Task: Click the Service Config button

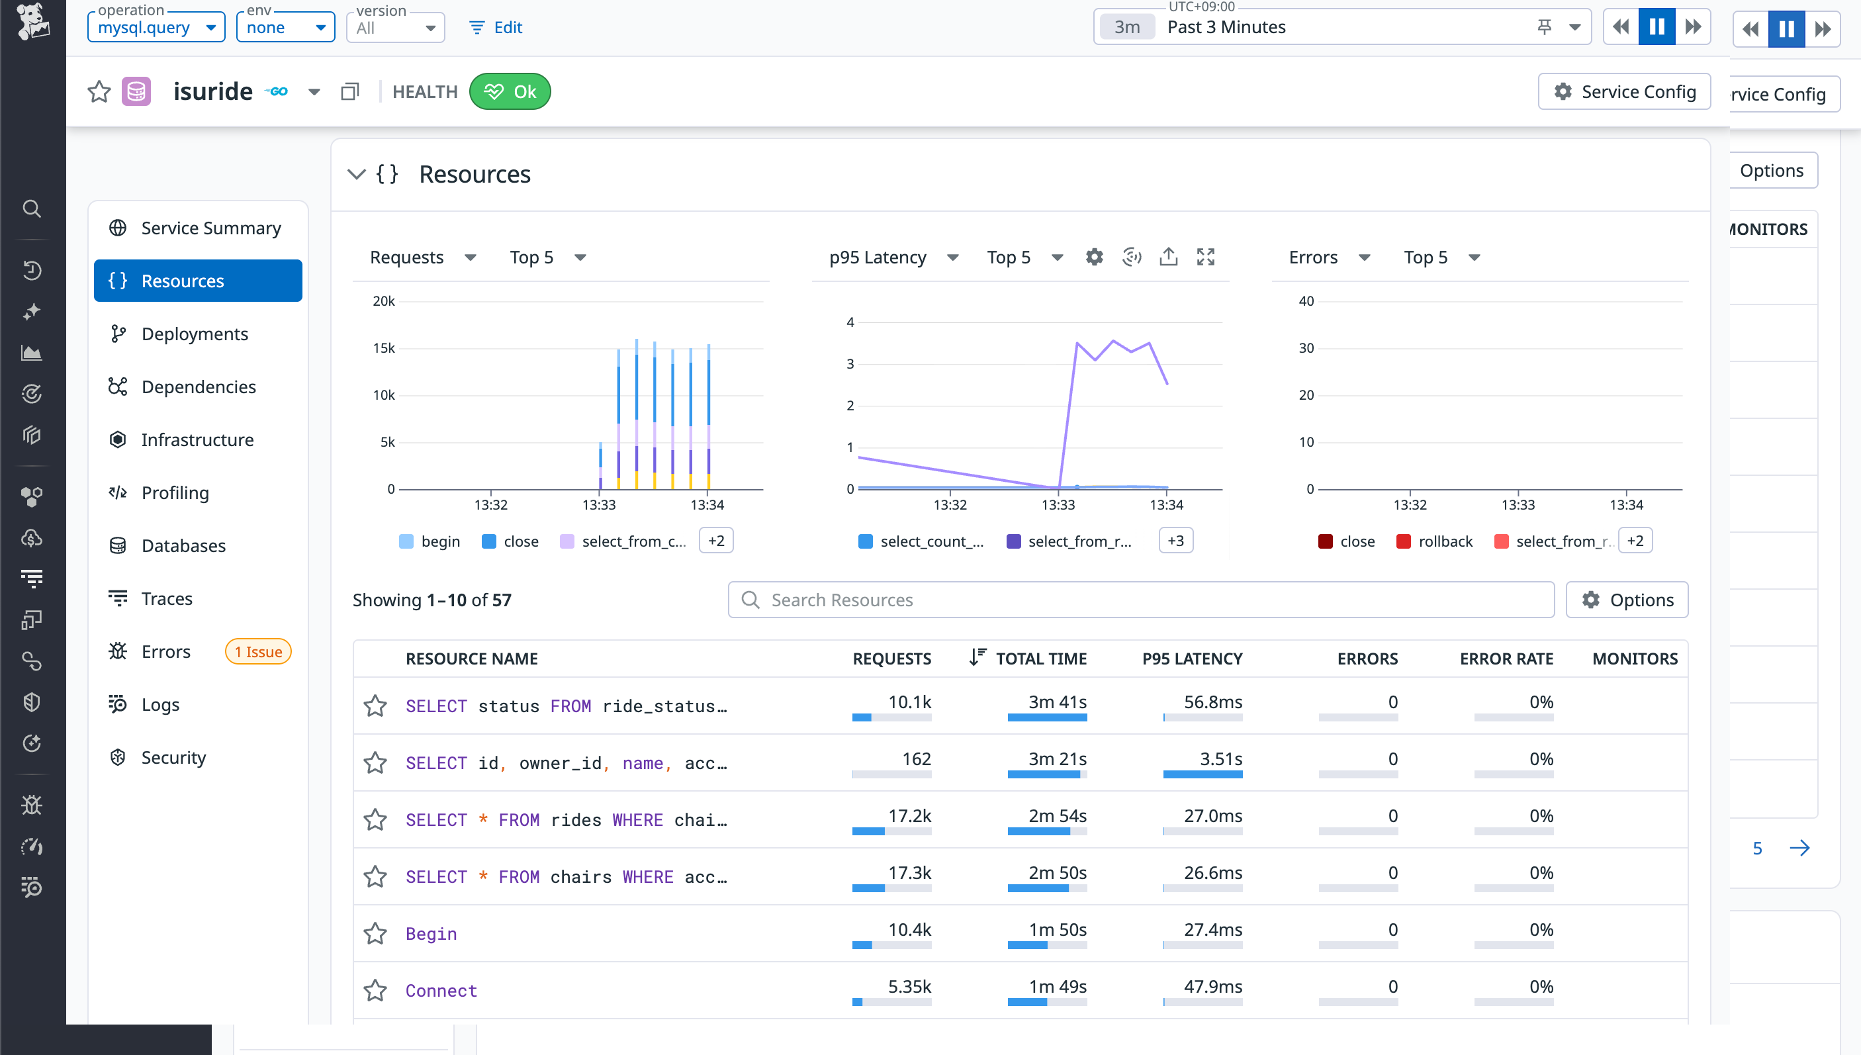Action: click(1624, 92)
